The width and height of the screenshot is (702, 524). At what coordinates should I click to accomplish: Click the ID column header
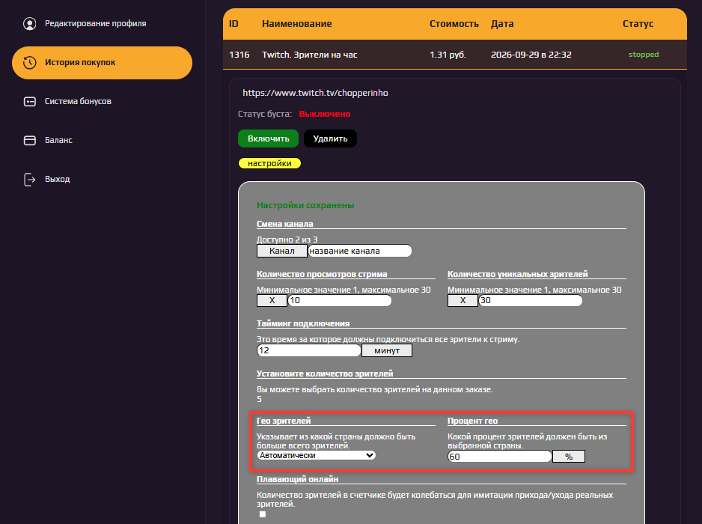(234, 24)
